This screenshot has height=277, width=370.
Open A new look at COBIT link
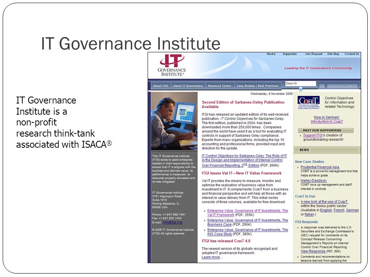click(x=324, y=202)
